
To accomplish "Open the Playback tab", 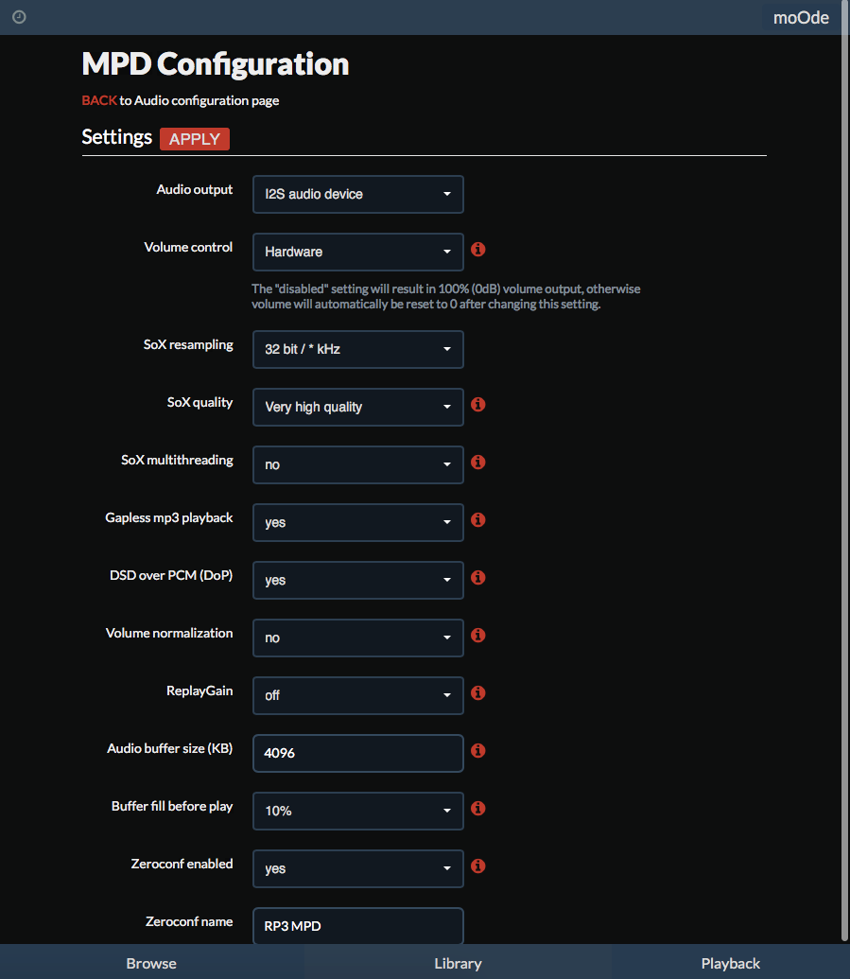I will coord(731,963).
